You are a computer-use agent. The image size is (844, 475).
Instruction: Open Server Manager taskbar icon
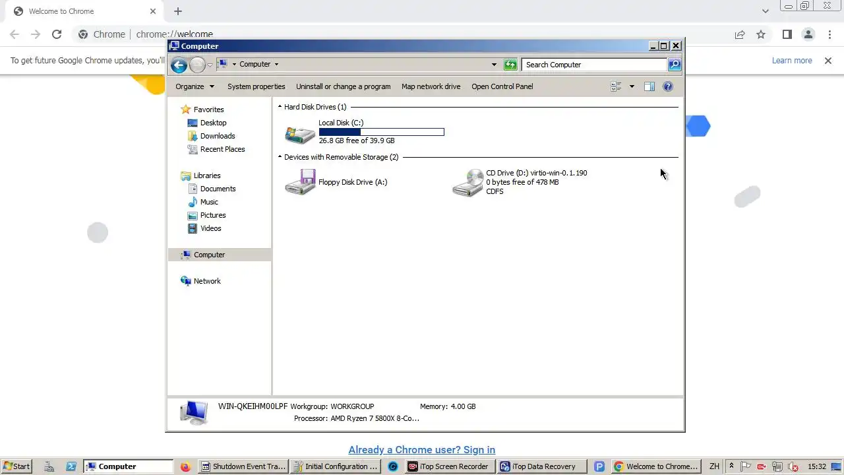pos(49,466)
